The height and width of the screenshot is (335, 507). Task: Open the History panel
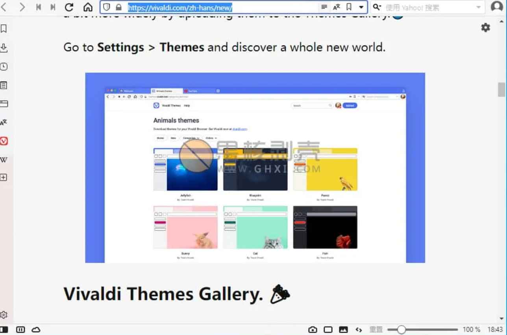click(4, 67)
